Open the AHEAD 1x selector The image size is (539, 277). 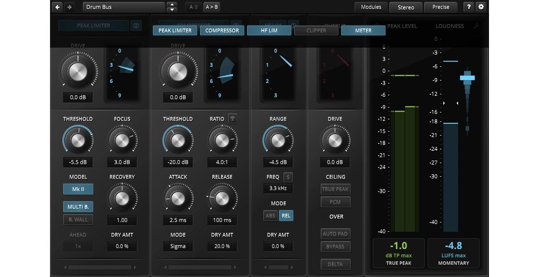pos(78,247)
